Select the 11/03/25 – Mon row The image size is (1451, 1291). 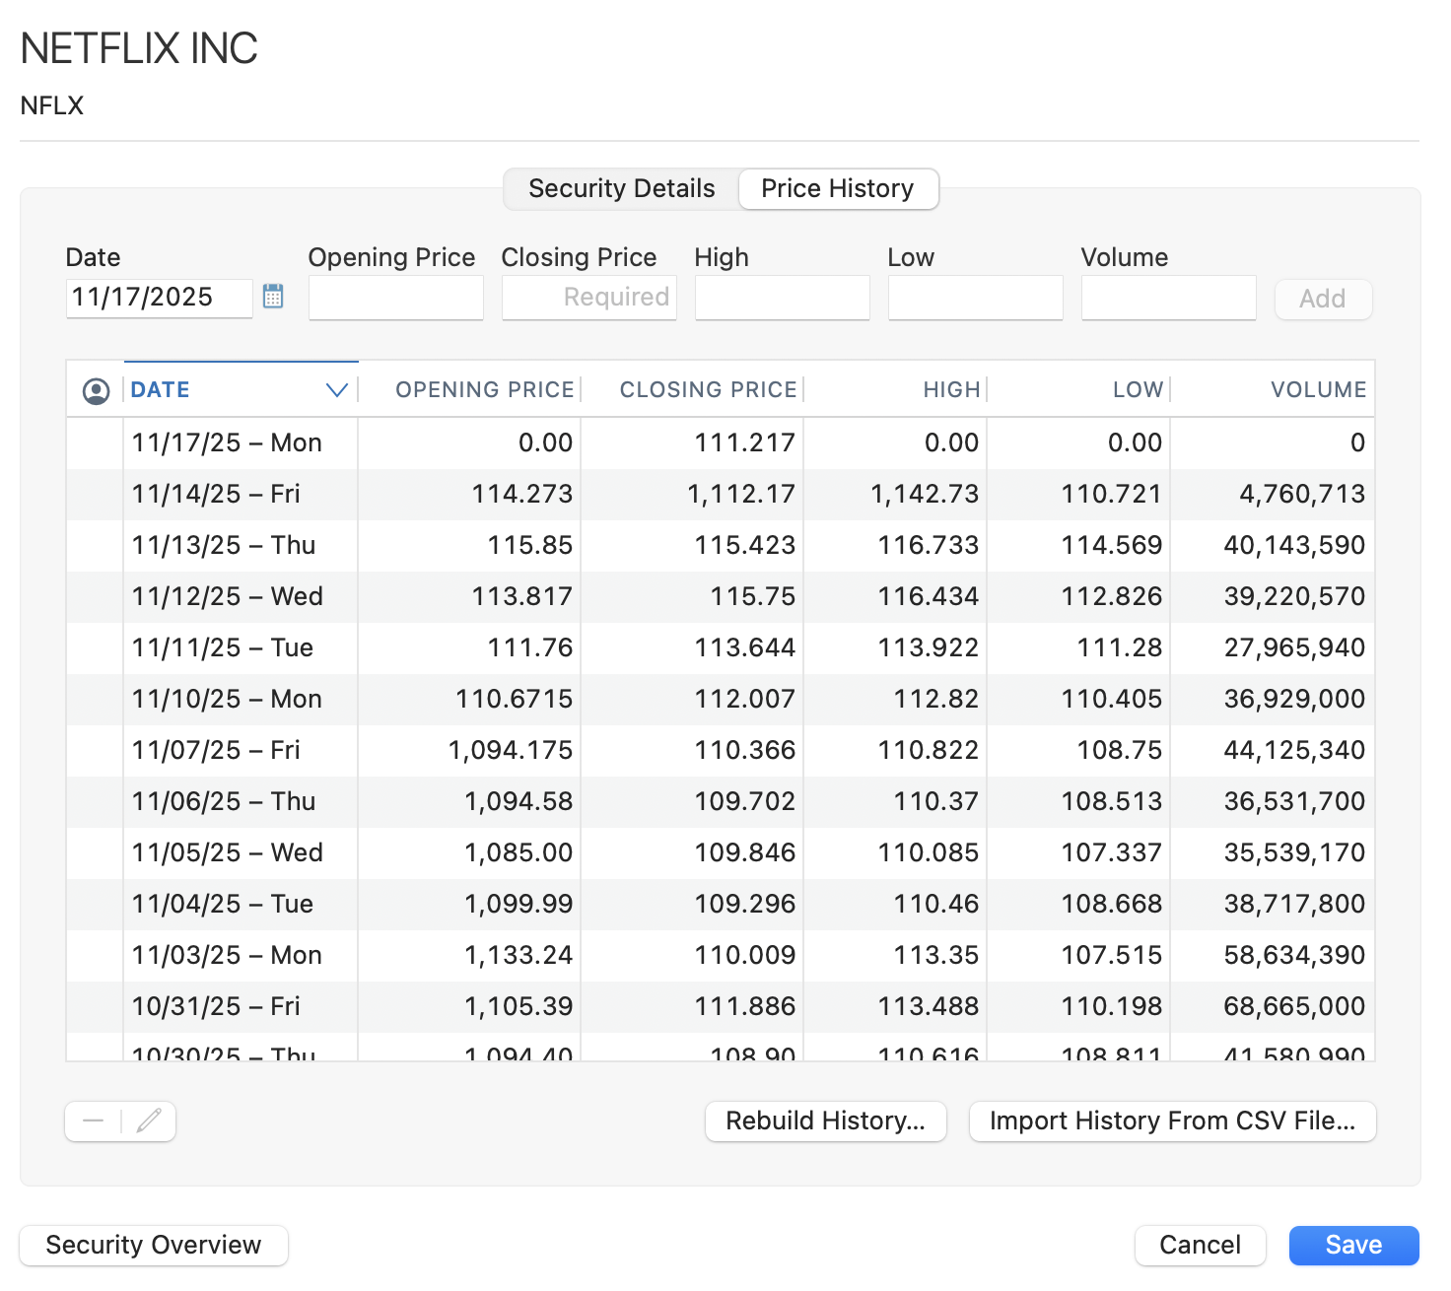tap(721, 956)
